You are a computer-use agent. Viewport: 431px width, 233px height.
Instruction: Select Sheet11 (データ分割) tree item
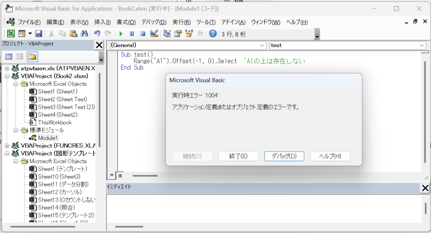tap(63, 184)
